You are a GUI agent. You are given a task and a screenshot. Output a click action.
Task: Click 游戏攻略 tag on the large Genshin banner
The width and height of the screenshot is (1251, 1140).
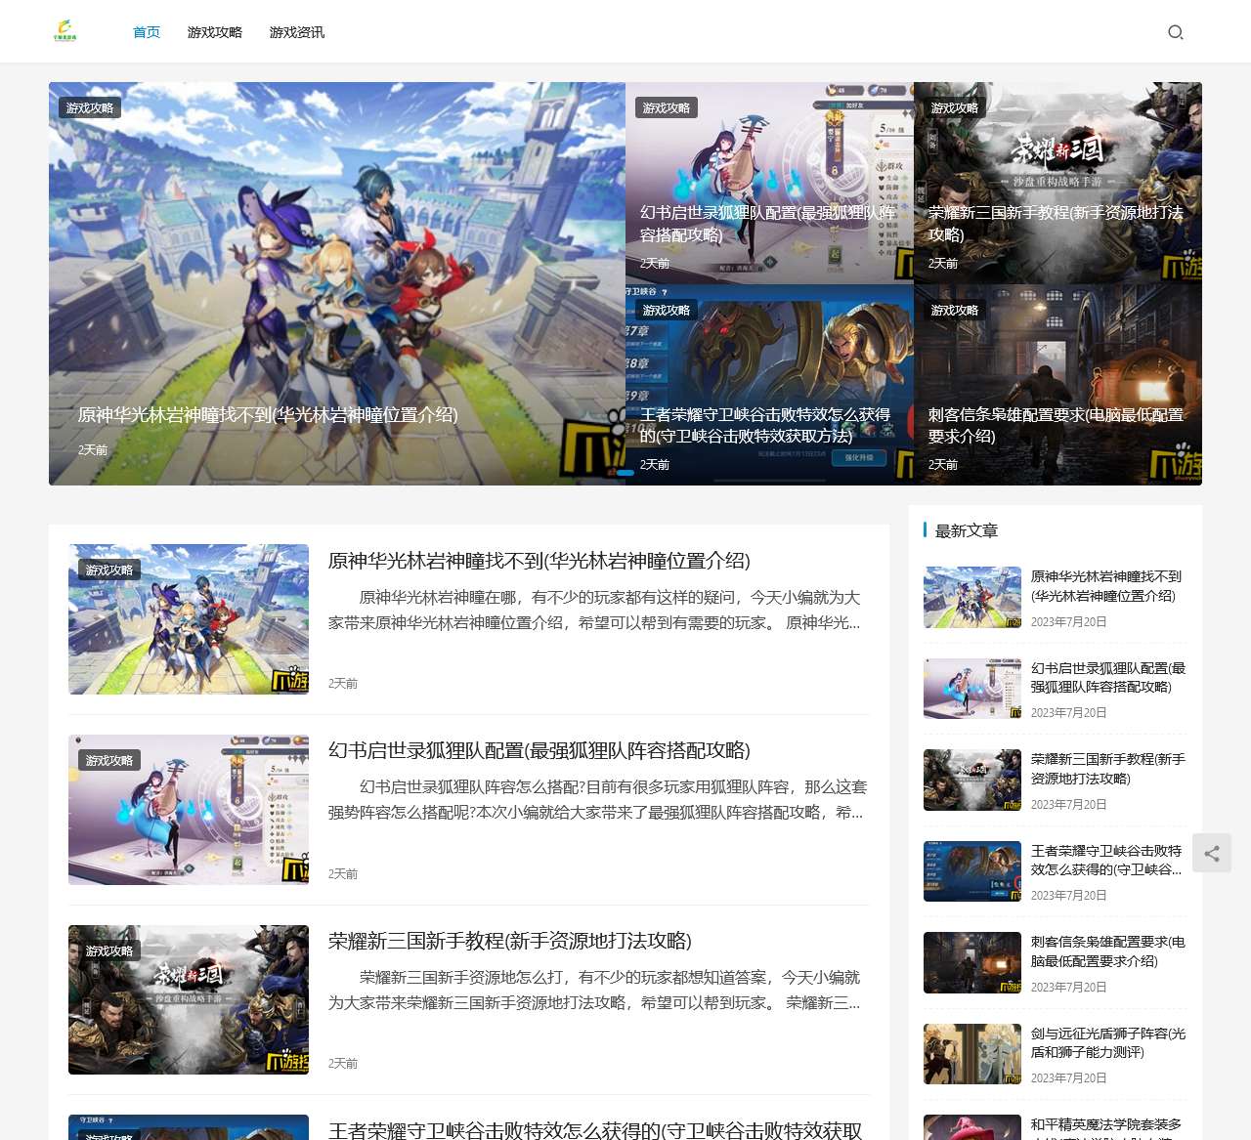[90, 107]
